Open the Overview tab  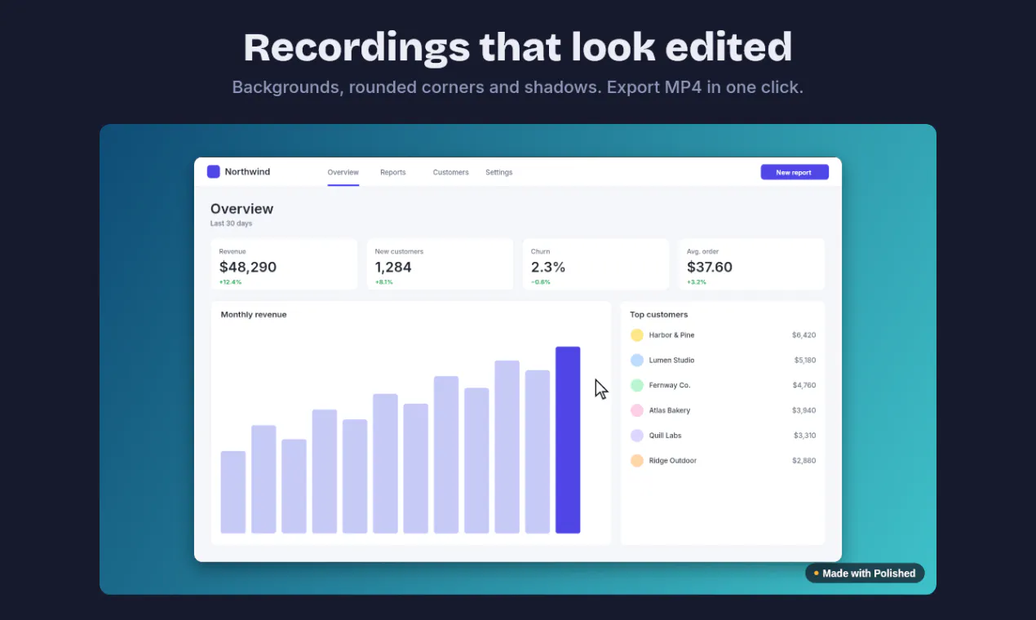343,172
